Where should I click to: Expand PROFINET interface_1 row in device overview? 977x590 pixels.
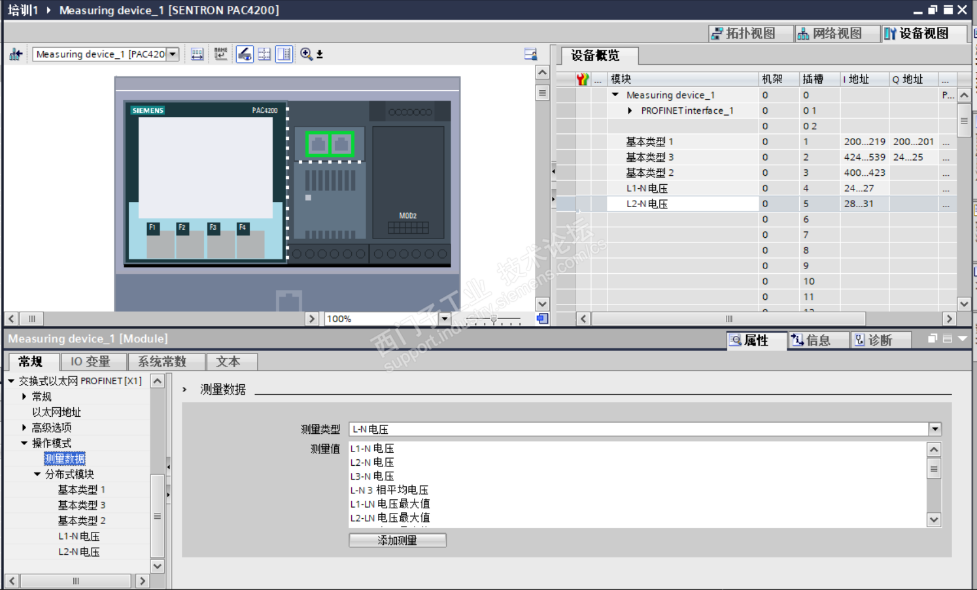pos(630,110)
